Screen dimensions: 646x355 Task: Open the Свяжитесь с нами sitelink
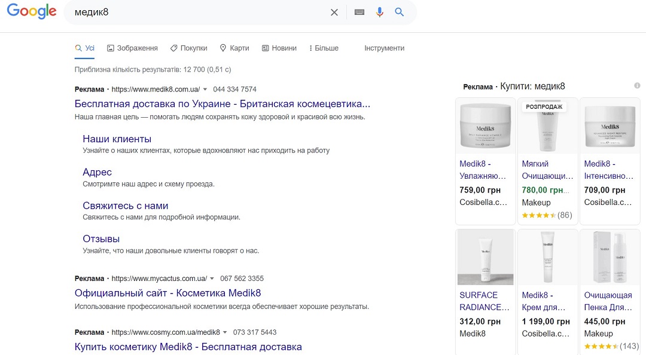point(125,206)
